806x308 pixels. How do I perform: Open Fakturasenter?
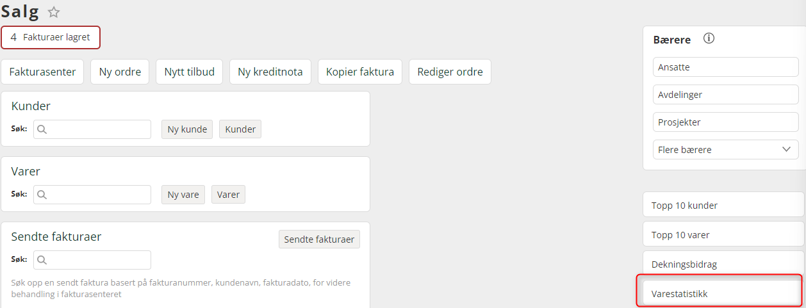click(42, 72)
